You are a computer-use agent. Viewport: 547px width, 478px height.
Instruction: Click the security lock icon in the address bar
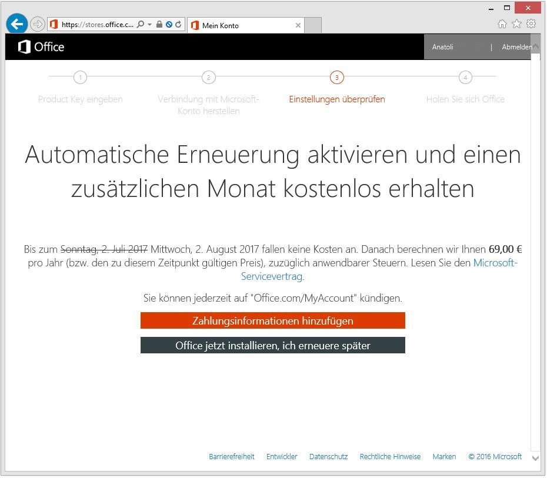(159, 24)
